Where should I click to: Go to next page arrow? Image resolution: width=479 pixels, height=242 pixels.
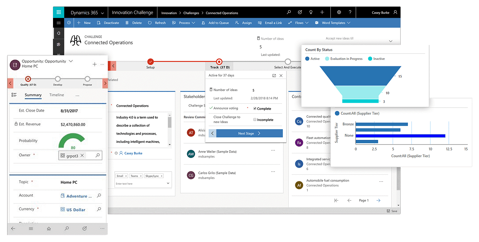[x=378, y=200]
